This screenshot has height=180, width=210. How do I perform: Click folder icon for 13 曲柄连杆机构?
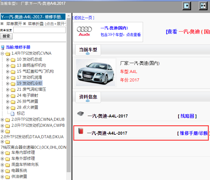point(13,66)
